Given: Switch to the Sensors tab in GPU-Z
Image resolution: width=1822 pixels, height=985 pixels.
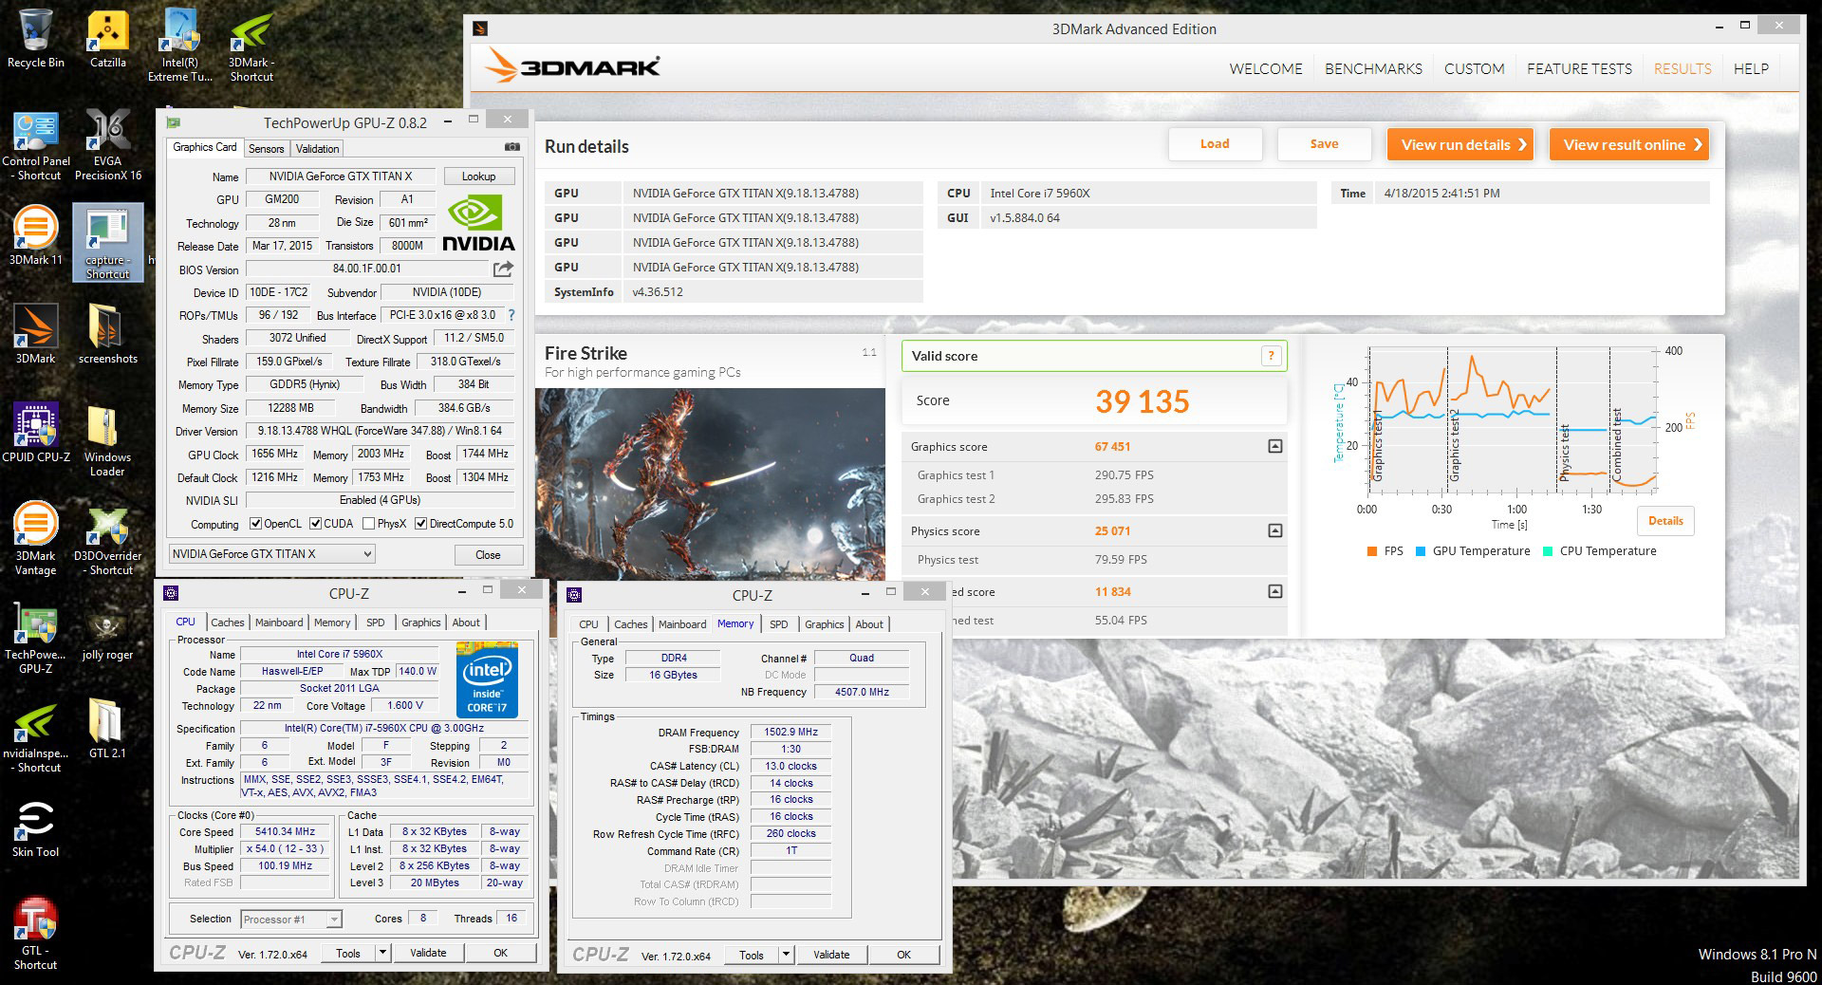Looking at the screenshot, I should click(x=266, y=149).
